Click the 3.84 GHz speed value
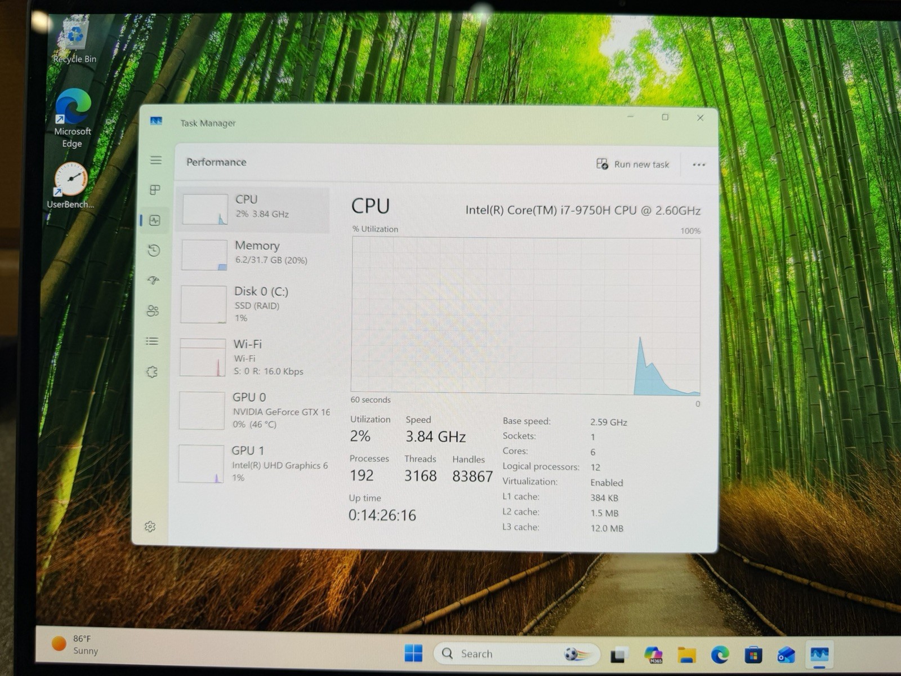This screenshot has height=676, width=901. point(435,437)
